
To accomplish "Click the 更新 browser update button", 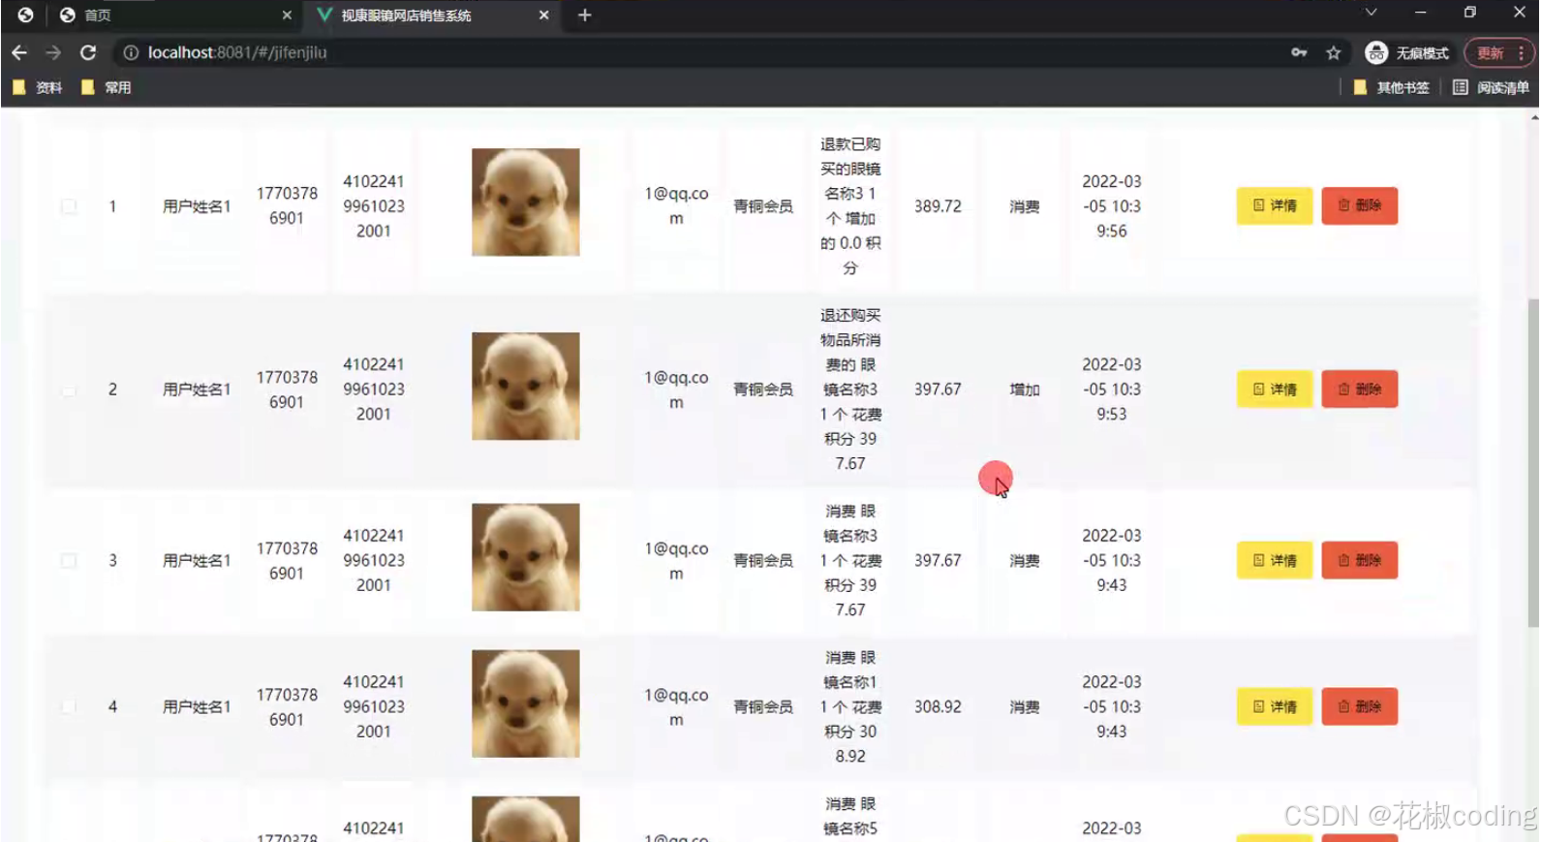I will [x=1499, y=52].
